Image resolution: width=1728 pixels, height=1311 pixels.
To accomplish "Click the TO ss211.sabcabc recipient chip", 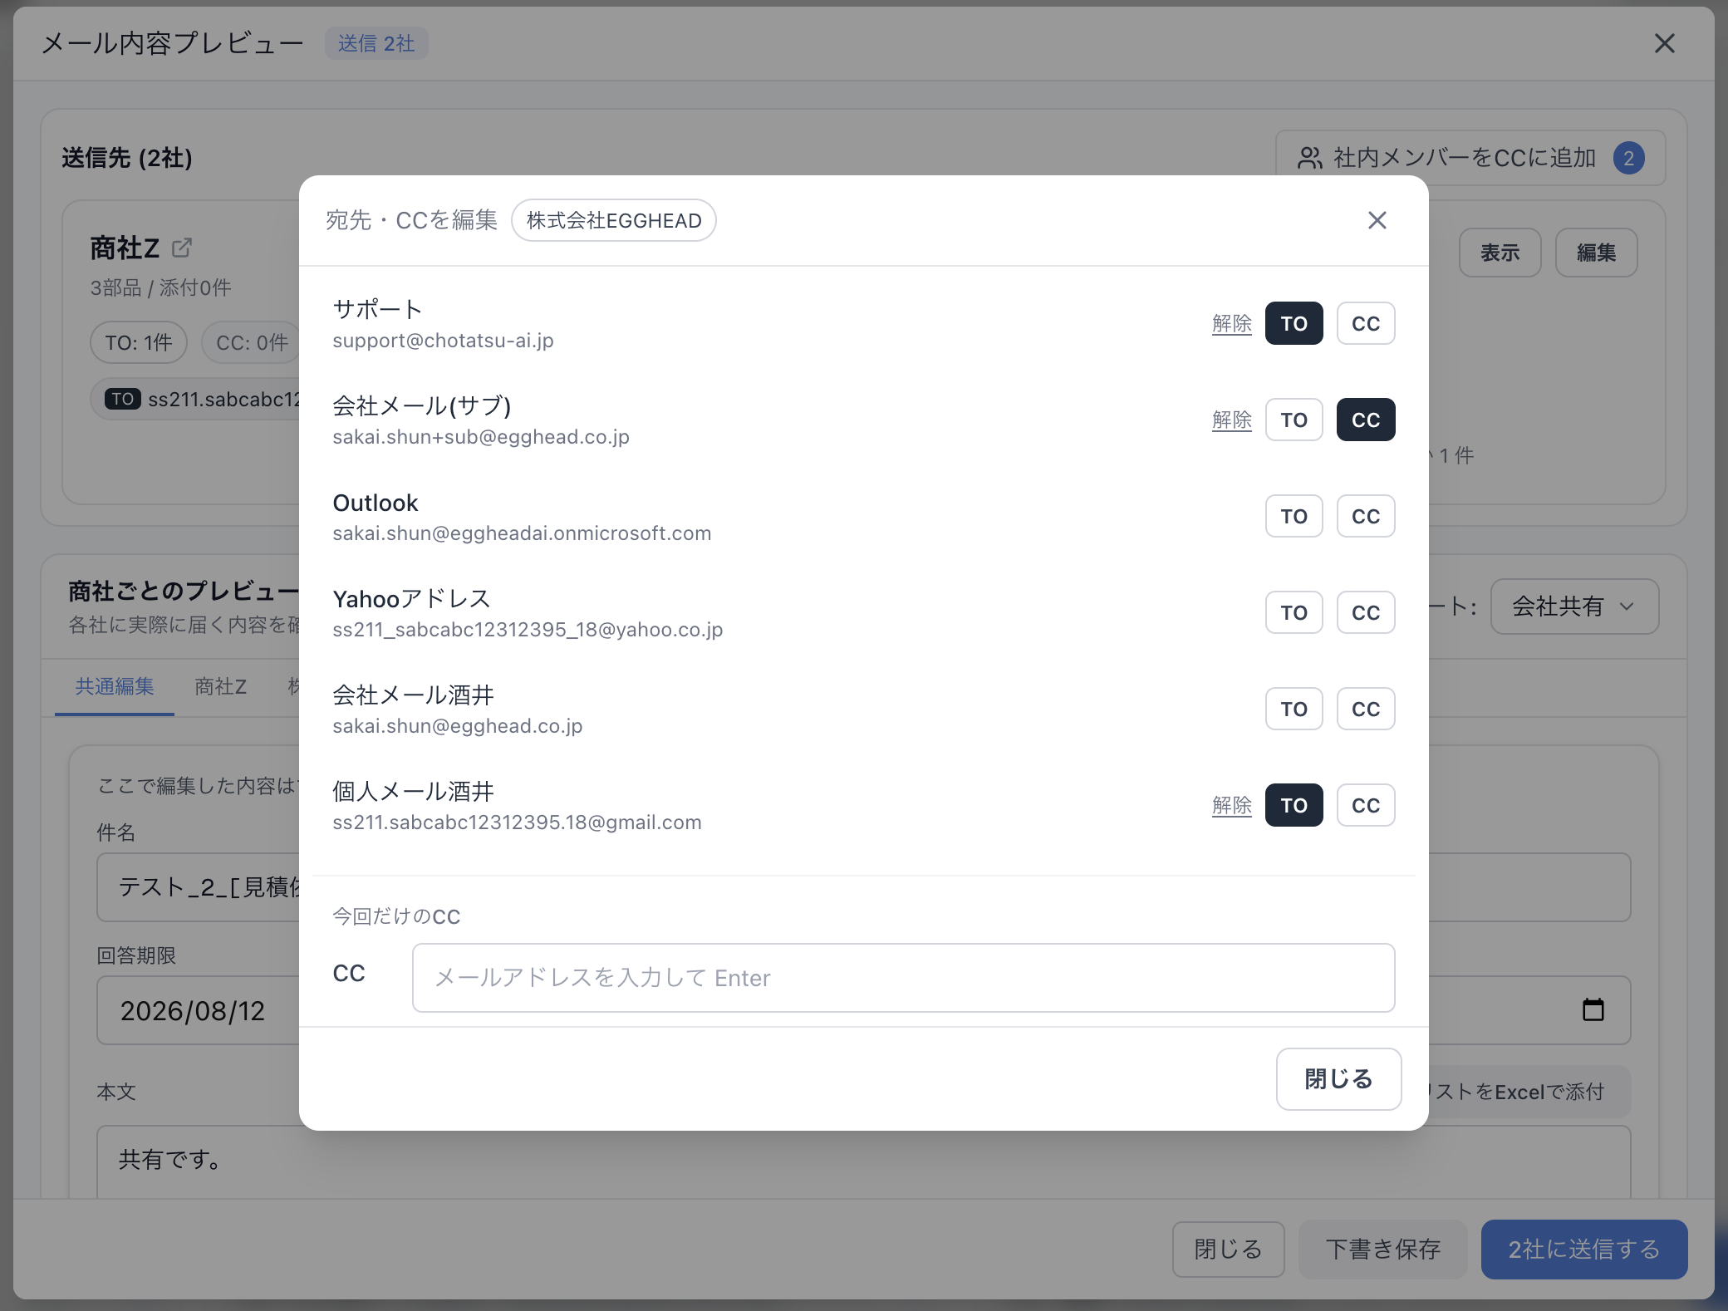I will pos(196,399).
